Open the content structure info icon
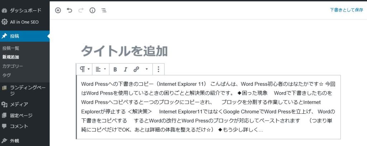The height and width of the screenshot is (146, 367). tap(92, 10)
